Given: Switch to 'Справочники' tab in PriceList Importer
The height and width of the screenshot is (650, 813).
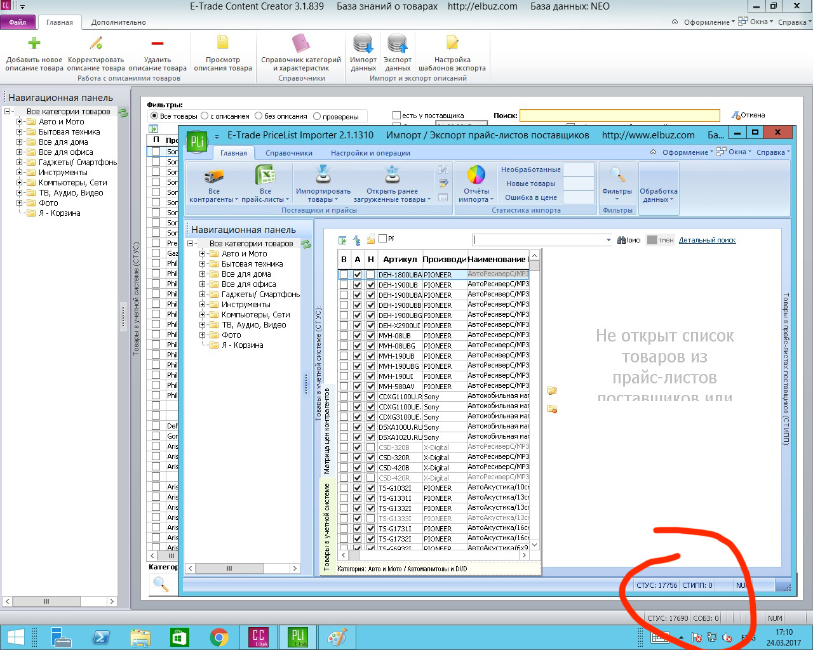Looking at the screenshot, I should pyautogui.click(x=289, y=153).
